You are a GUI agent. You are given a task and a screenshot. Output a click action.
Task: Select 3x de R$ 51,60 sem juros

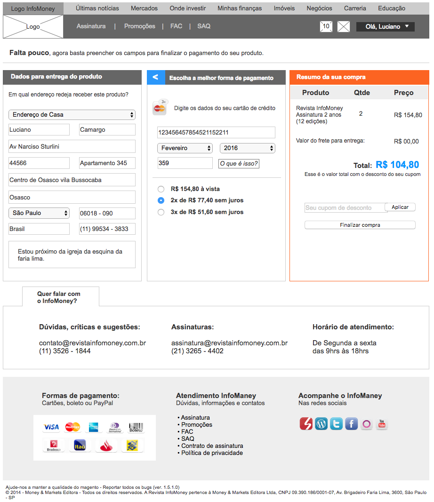pyautogui.click(x=161, y=212)
